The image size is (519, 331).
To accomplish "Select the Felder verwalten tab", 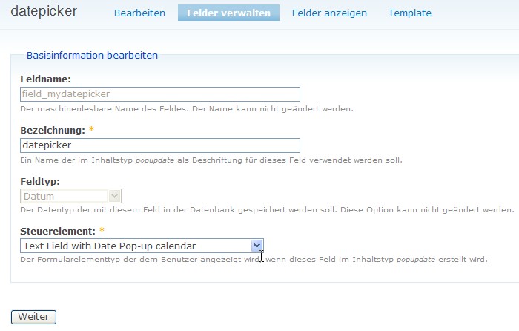I will pos(228,13).
